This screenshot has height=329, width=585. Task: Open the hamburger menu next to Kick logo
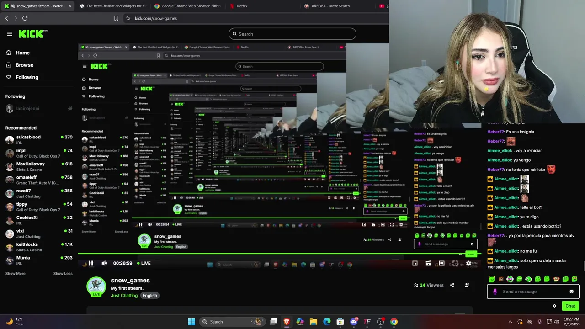(x=10, y=34)
